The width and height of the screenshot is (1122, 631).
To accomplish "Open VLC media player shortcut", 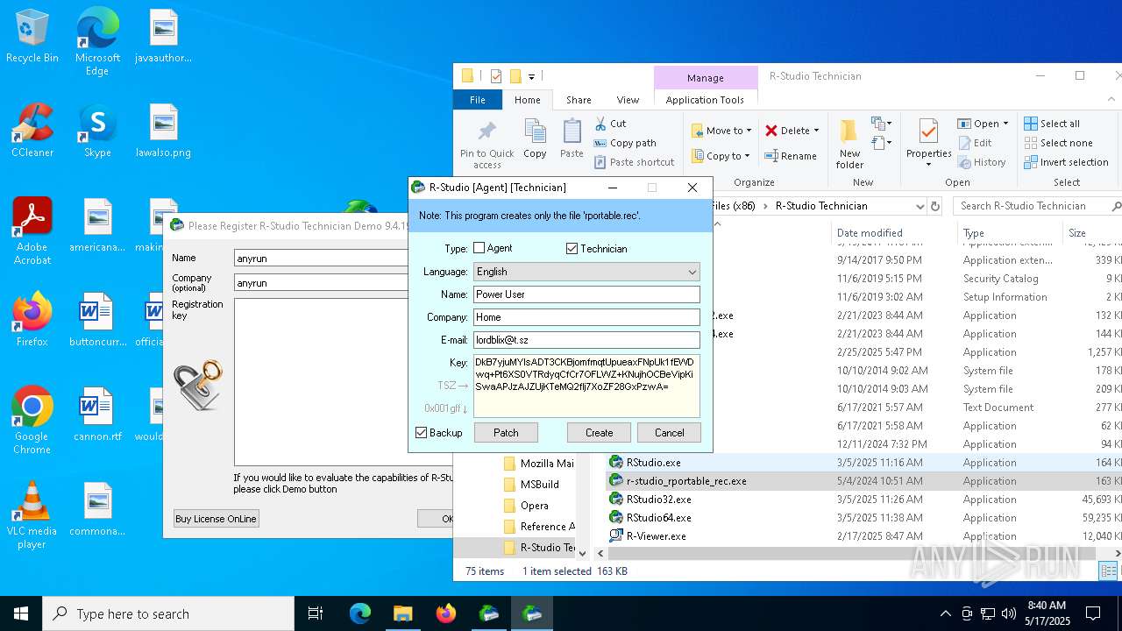I will (x=32, y=515).
